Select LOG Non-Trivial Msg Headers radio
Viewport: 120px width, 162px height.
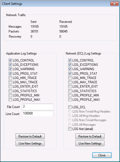point(70,111)
